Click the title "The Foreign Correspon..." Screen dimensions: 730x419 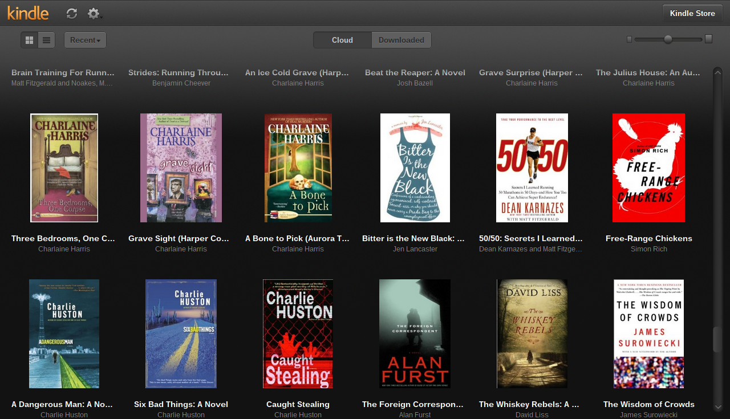[413, 404]
